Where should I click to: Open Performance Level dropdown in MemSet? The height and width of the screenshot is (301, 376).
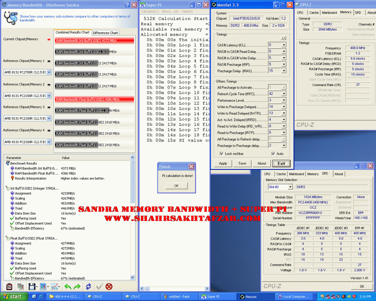click(284, 100)
